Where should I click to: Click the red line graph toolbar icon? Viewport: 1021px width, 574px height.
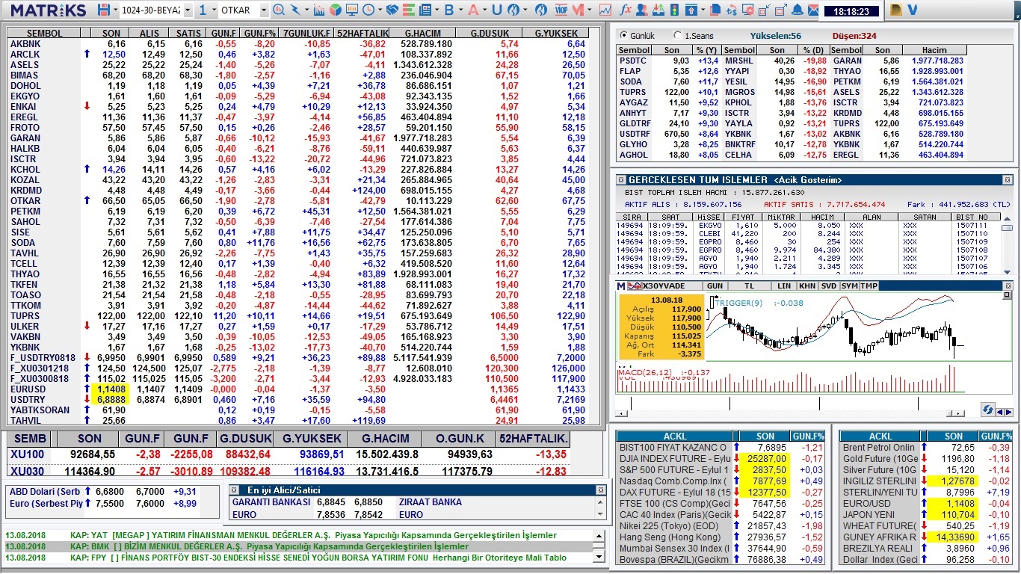605,10
